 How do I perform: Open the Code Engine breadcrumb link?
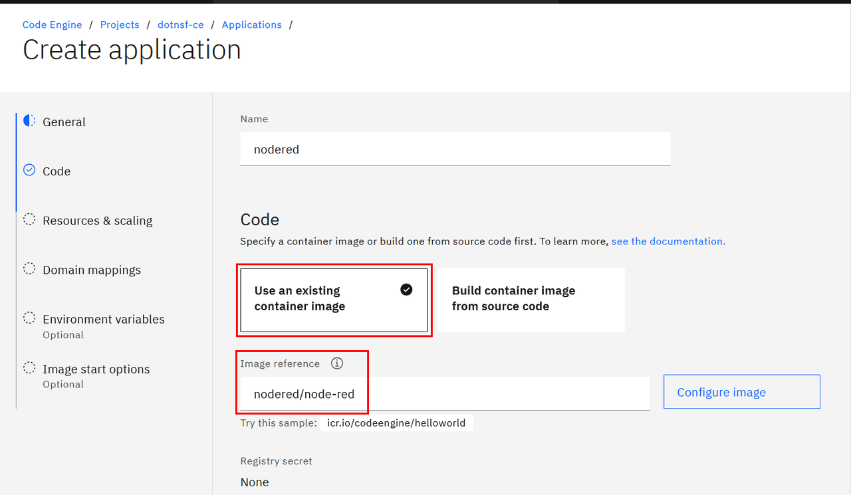pyautogui.click(x=53, y=25)
